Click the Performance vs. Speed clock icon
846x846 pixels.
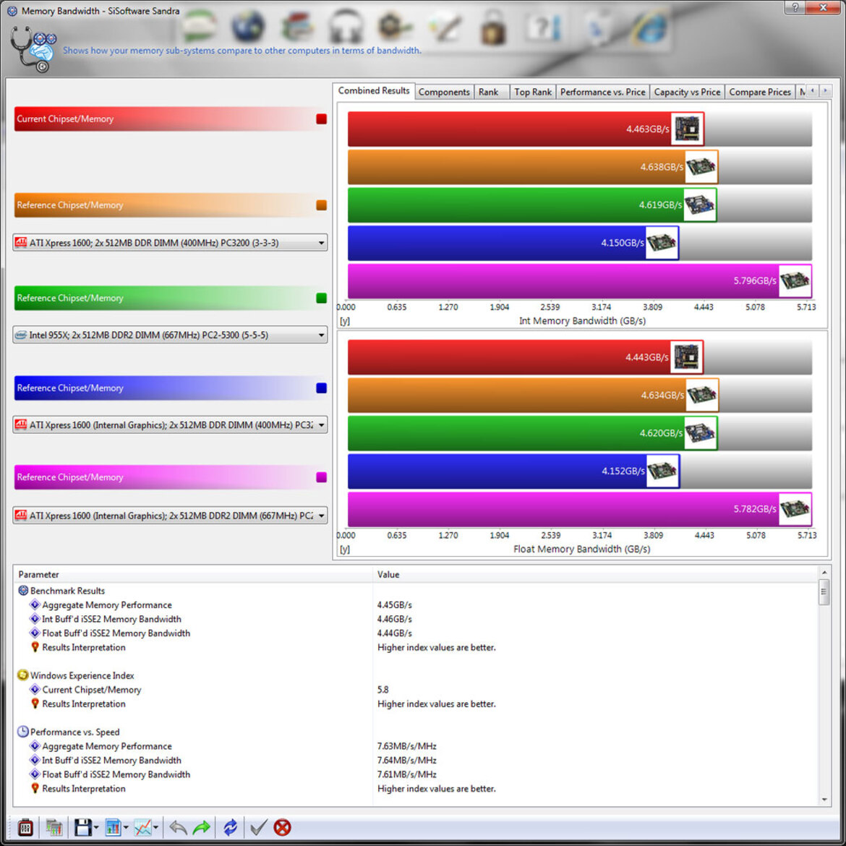(x=22, y=732)
